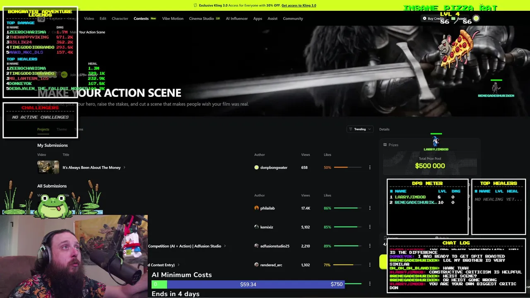Open the It's Always Been About The Money thumbnail

pos(48,167)
